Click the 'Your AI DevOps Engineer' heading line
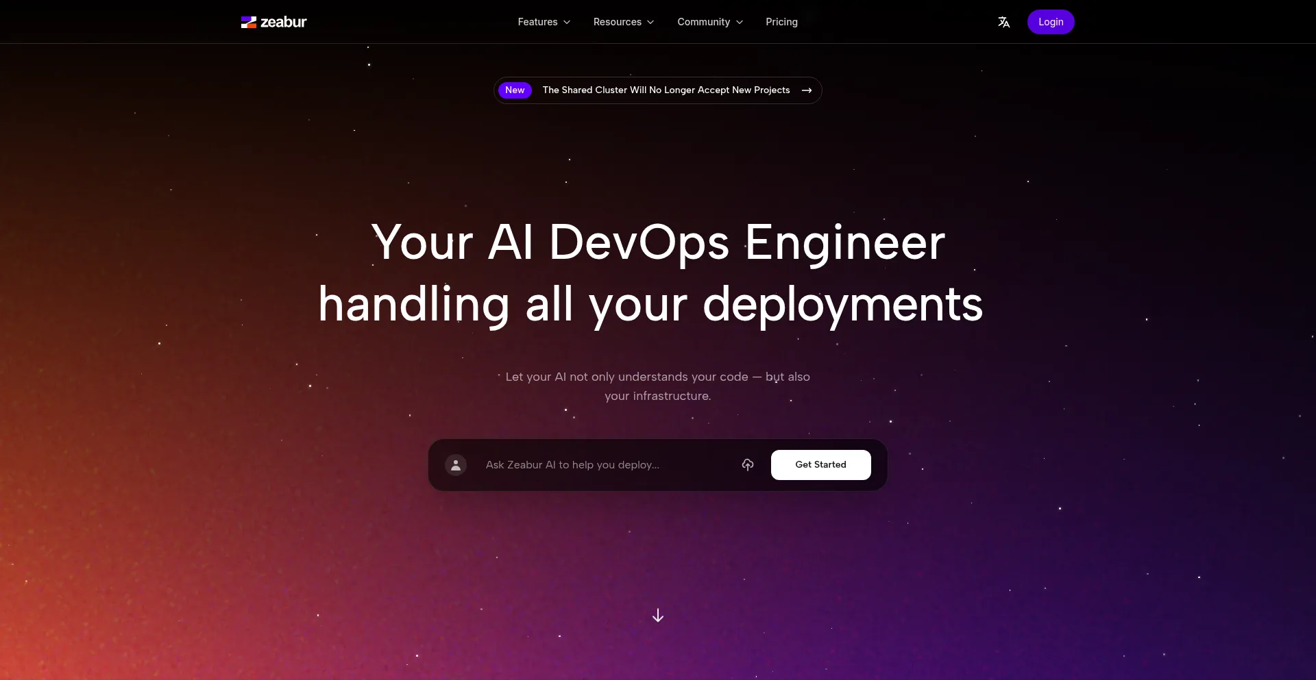This screenshot has width=1316, height=680. point(658,242)
